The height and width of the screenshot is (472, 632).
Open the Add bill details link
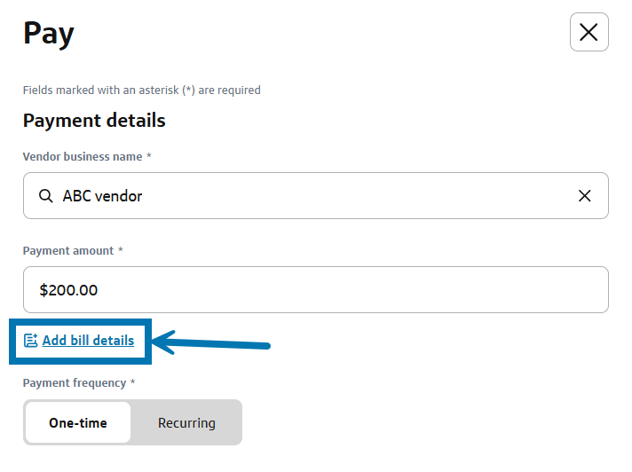88,341
